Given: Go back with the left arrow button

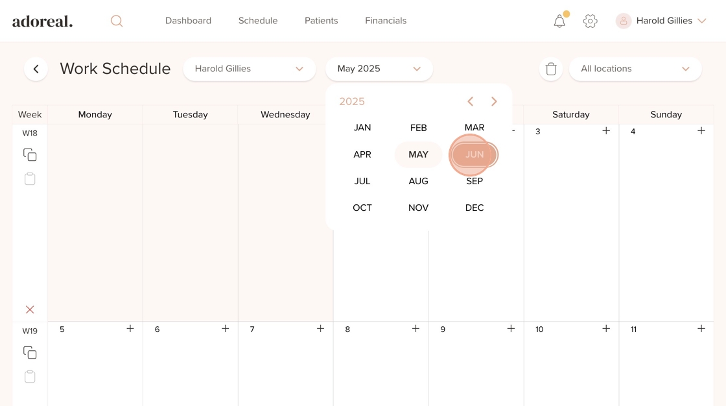Looking at the screenshot, I should 36,69.
